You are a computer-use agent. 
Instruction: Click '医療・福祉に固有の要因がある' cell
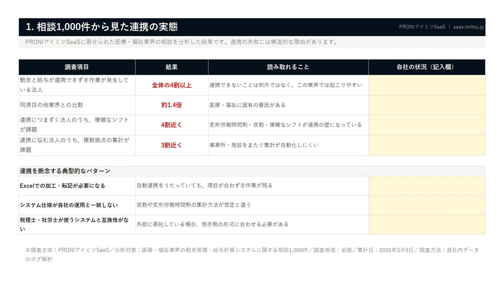[x=288, y=105]
